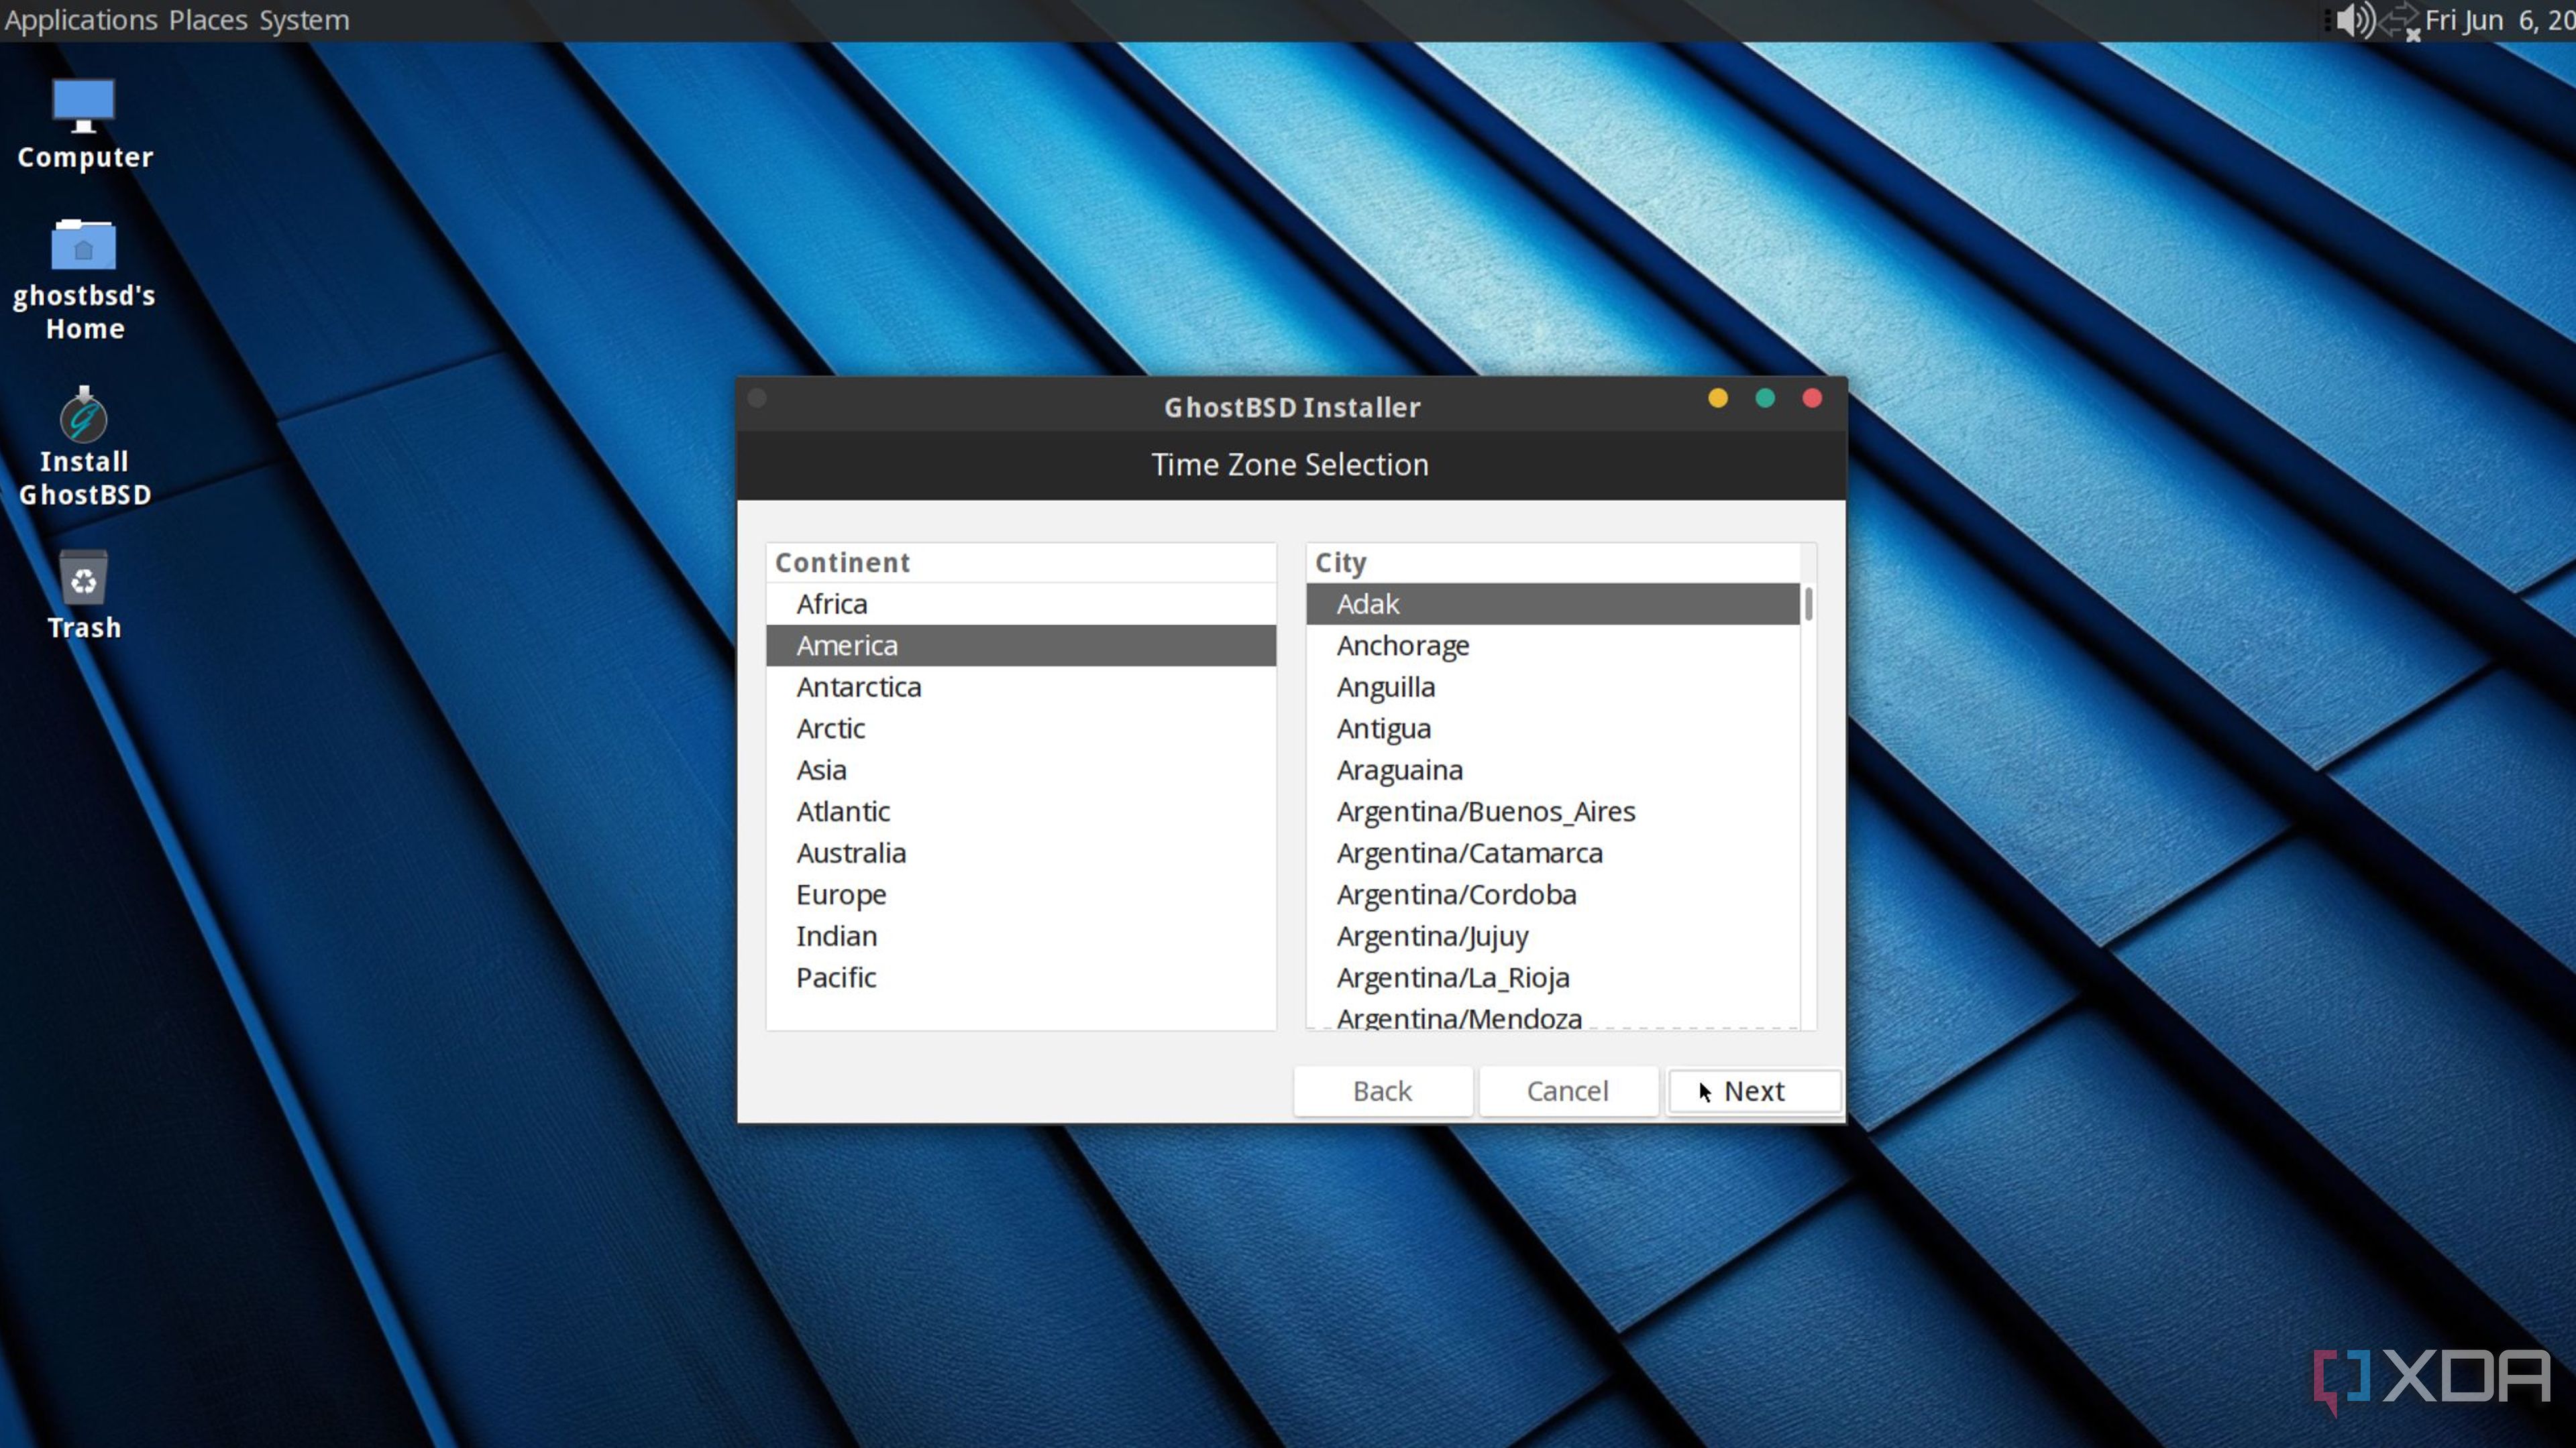Open the Computer desktop icon

pyautogui.click(x=84, y=106)
